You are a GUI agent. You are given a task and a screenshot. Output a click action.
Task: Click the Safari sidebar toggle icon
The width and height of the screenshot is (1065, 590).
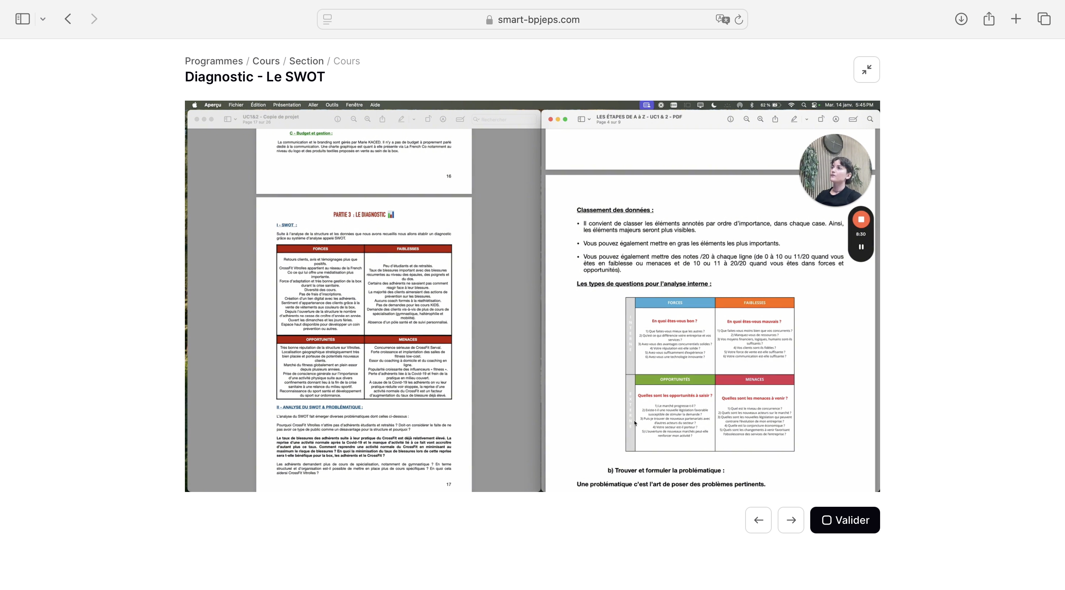click(22, 19)
